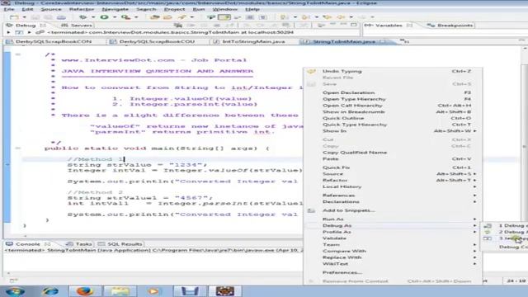This screenshot has height=297, width=528.
Task: Click the Undo Typing icon in context menu
Action: click(x=312, y=72)
